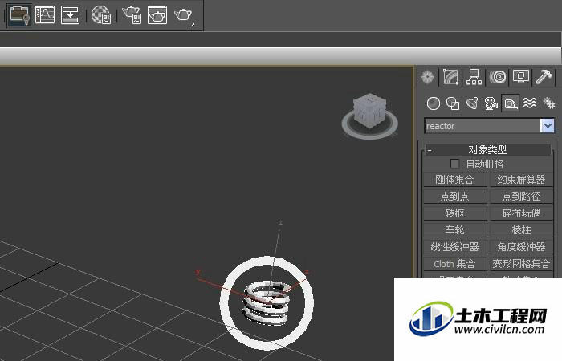
Task: Switch to the Hierarchy panel tab
Action: tap(474, 77)
